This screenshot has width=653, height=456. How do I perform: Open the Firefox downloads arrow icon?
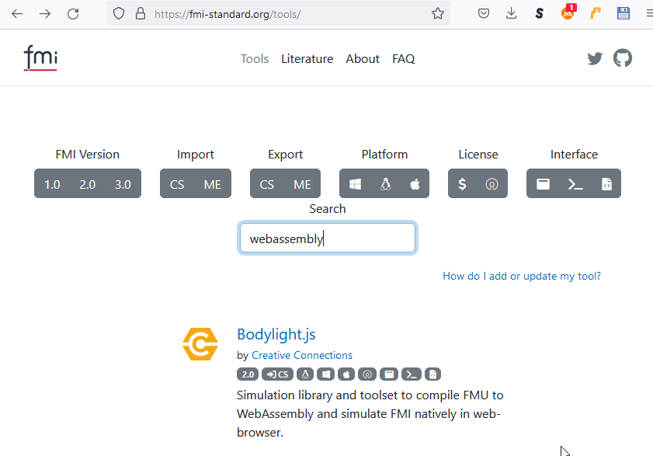(x=511, y=14)
